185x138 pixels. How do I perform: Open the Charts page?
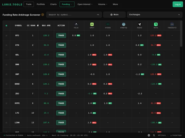tap(53, 4)
